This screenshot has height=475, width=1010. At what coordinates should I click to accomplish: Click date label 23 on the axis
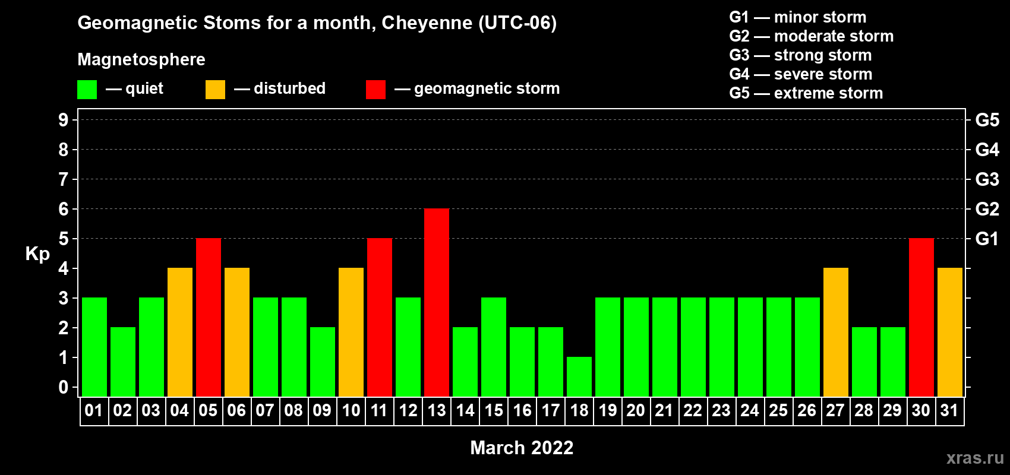pyautogui.click(x=721, y=411)
